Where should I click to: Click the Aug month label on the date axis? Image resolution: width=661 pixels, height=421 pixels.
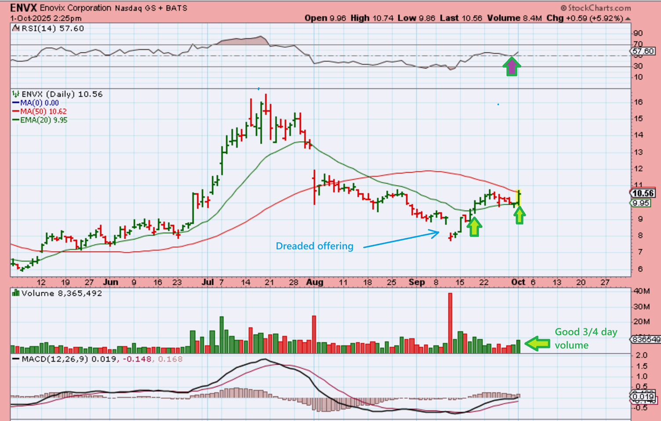(x=315, y=282)
